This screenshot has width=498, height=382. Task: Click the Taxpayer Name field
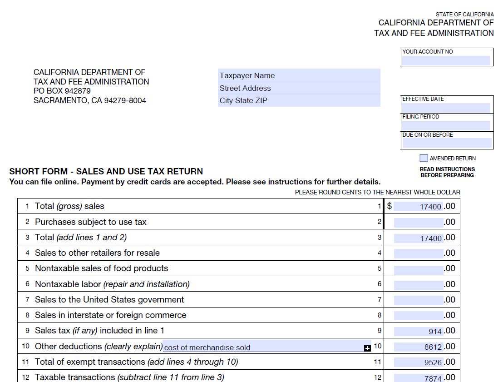[x=299, y=75]
